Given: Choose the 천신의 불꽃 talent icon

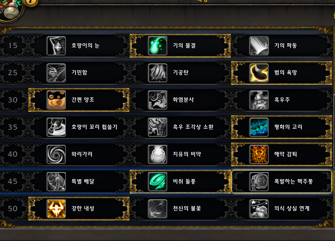Looking at the screenshot, I should (158, 209).
